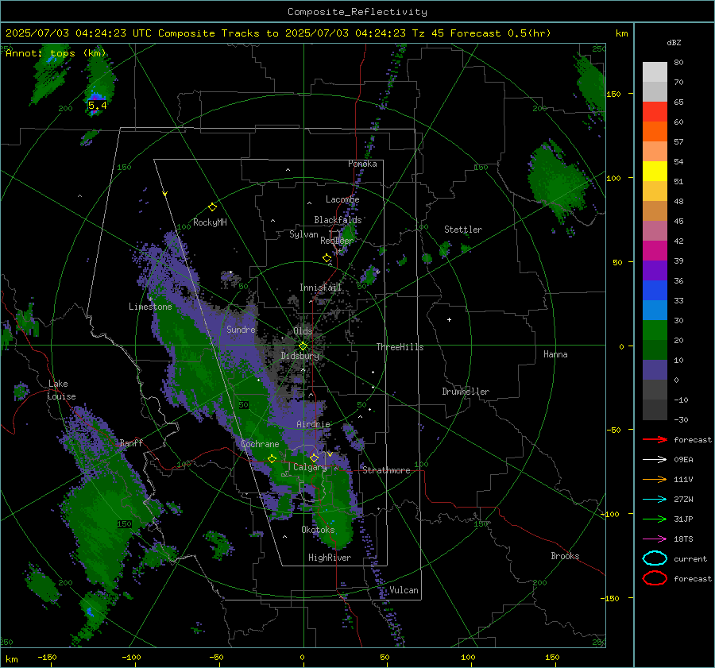Click the Sundre city label
Image resolution: width=715 pixels, height=668 pixels.
point(241,329)
